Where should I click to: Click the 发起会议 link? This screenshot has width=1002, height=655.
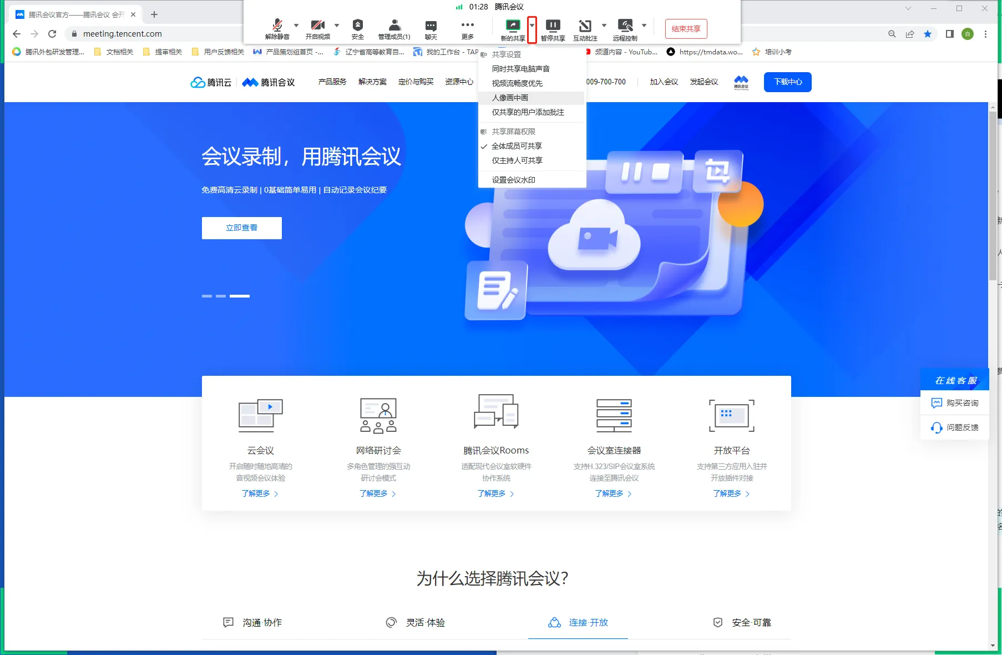[704, 82]
